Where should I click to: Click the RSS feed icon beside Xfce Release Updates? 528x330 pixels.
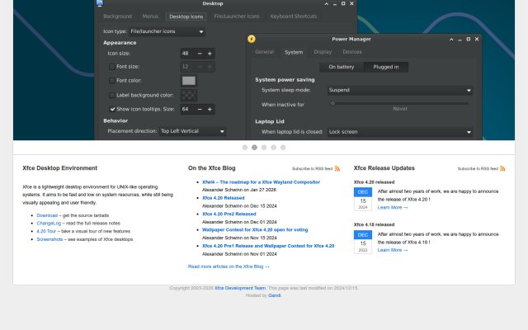click(x=502, y=168)
